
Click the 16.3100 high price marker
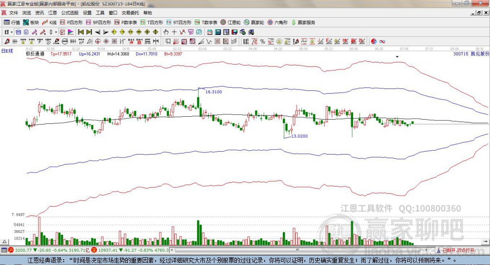click(x=213, y=91)
